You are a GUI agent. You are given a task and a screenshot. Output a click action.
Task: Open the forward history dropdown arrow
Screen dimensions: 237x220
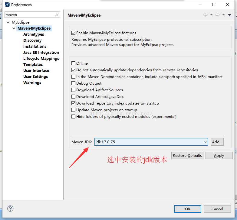coord(223,15)
